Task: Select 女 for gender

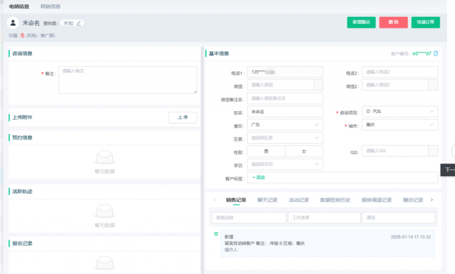Action: (x=304, y=151)
